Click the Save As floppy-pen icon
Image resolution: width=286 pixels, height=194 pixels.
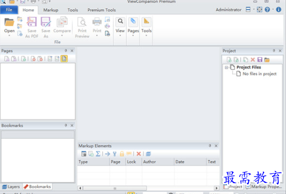[46, 22]
